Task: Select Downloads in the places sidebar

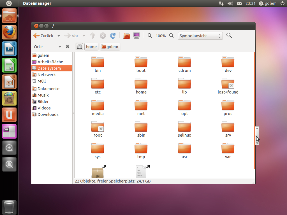Action: (48, 114)
